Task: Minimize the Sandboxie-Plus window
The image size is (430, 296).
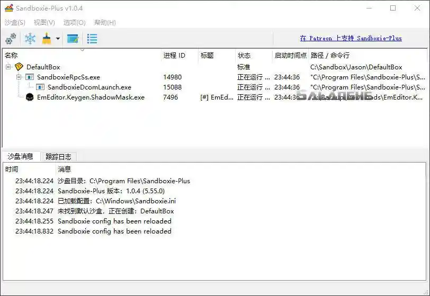Action: 369,8
